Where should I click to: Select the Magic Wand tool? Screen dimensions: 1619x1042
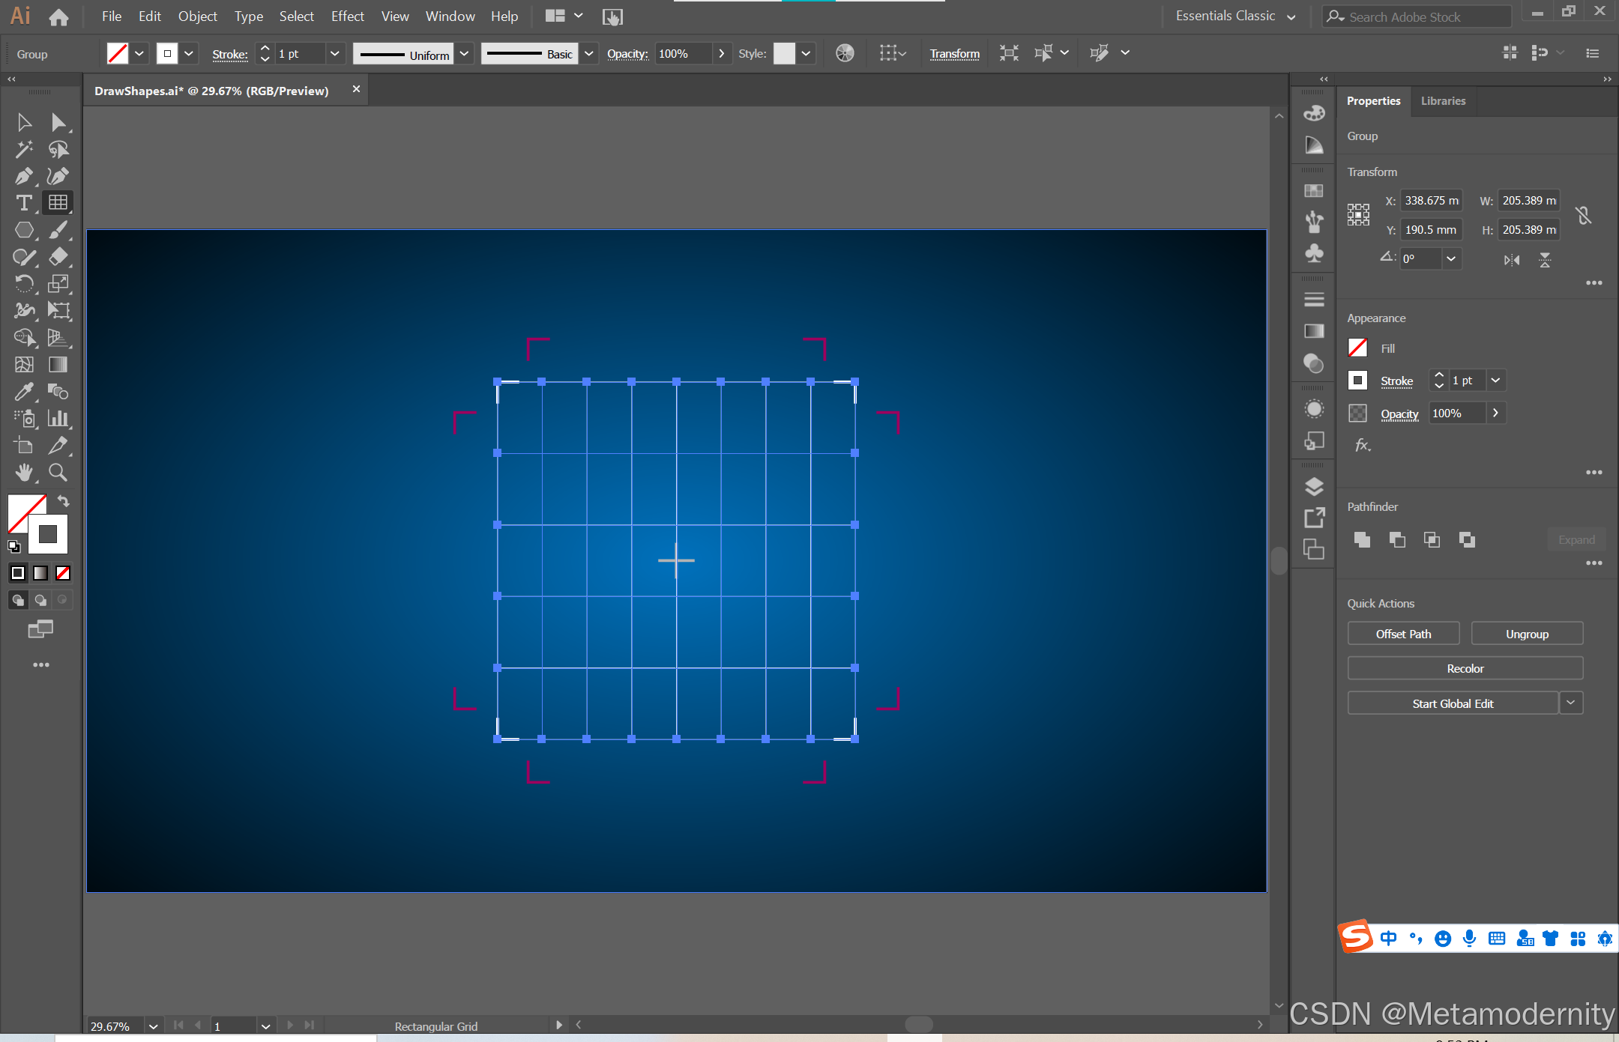23,149
